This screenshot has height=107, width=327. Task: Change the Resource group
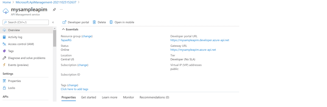click(87, 36)
